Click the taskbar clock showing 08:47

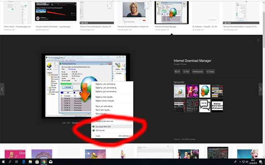253,162
